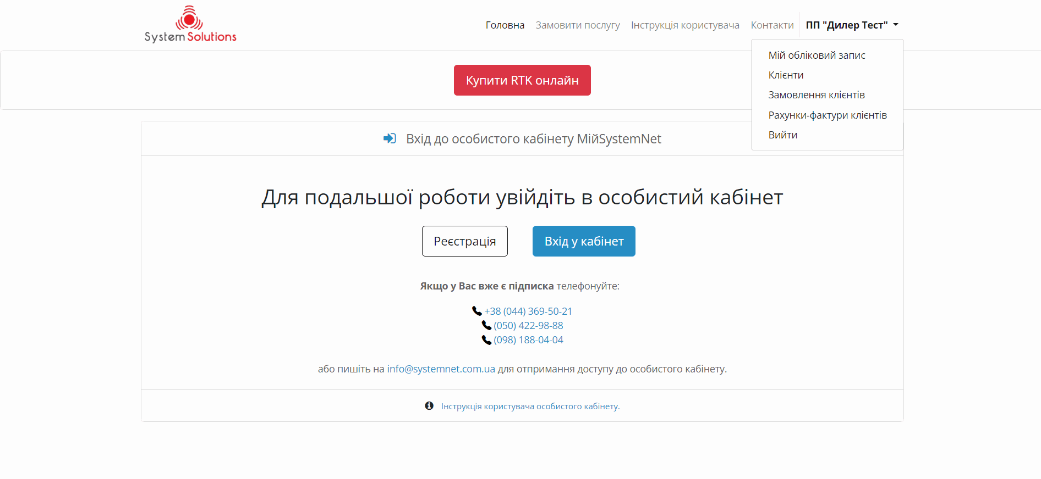
Task: Click the Реєстрація button
Action: [x=464, y=241]
